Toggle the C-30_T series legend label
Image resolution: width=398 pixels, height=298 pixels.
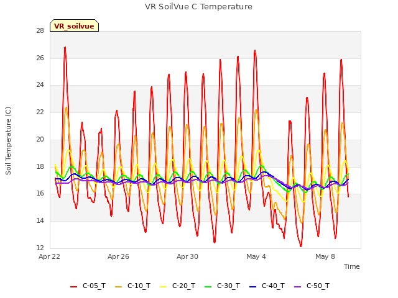pos(228,286)
